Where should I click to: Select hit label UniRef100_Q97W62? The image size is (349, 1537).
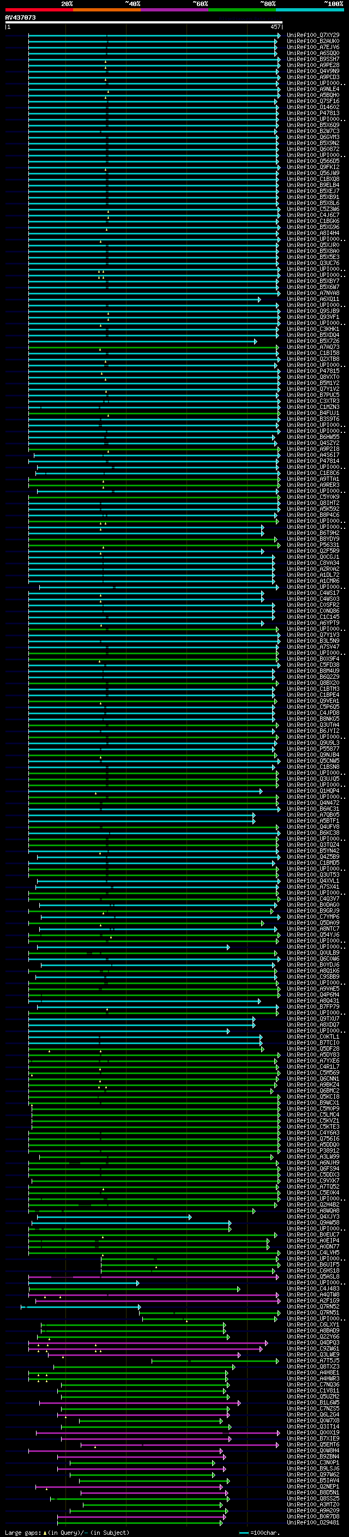coord(313,1474)
